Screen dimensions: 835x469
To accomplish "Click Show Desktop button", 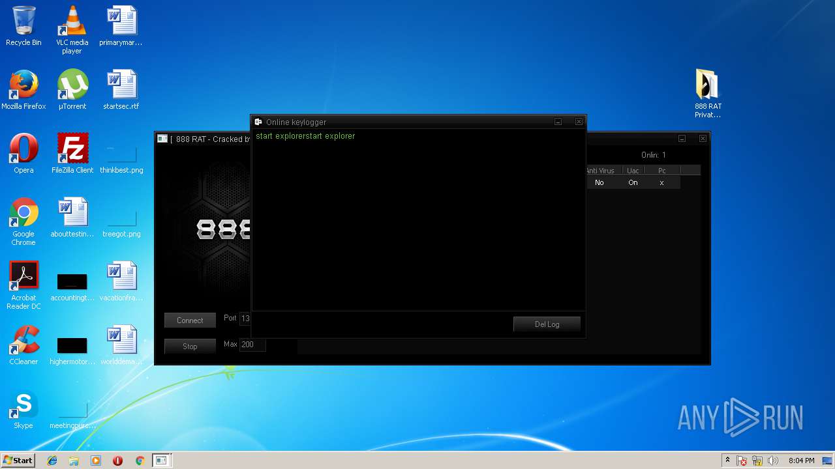I will (828, 461).
